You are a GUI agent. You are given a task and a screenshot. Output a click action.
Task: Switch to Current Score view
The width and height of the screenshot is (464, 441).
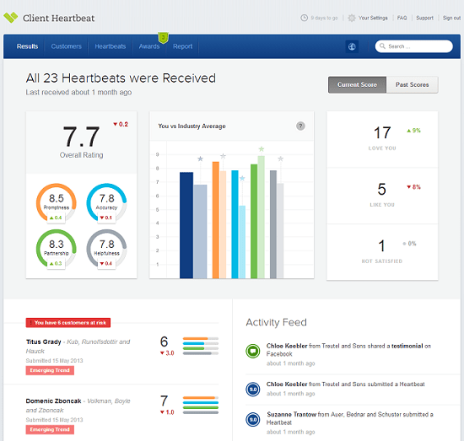pyautogui.click(x=357, y=85)
